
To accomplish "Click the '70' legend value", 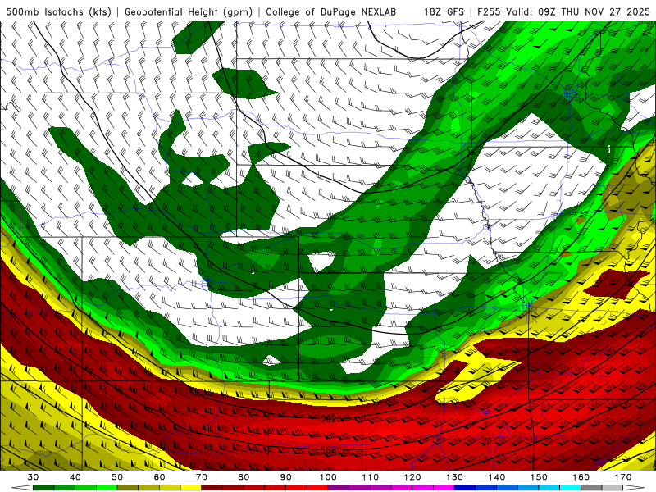I will click(202, 477).
